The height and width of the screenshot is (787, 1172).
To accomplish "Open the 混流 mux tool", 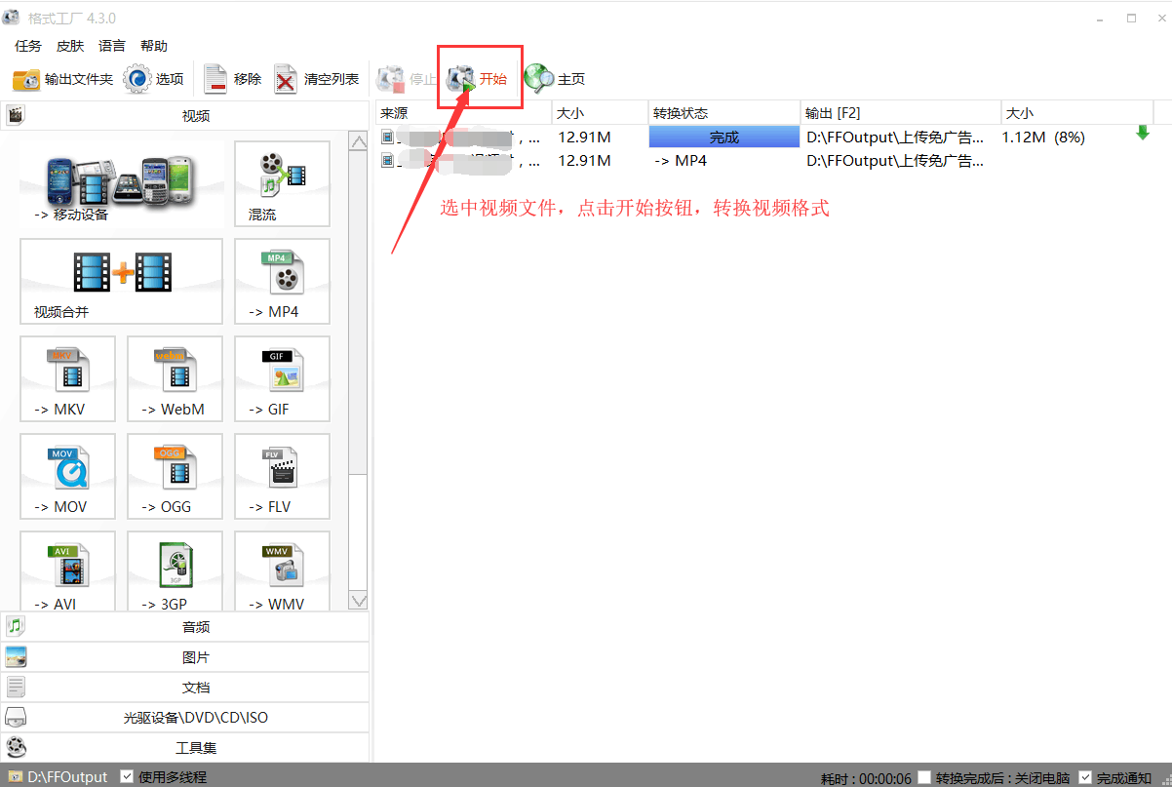I will 282,184.
